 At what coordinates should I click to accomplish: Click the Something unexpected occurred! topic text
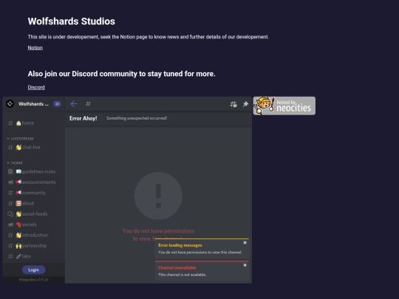point(137,118)
